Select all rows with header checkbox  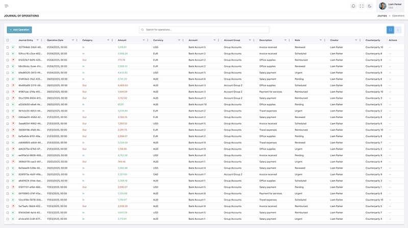point(8,40)
